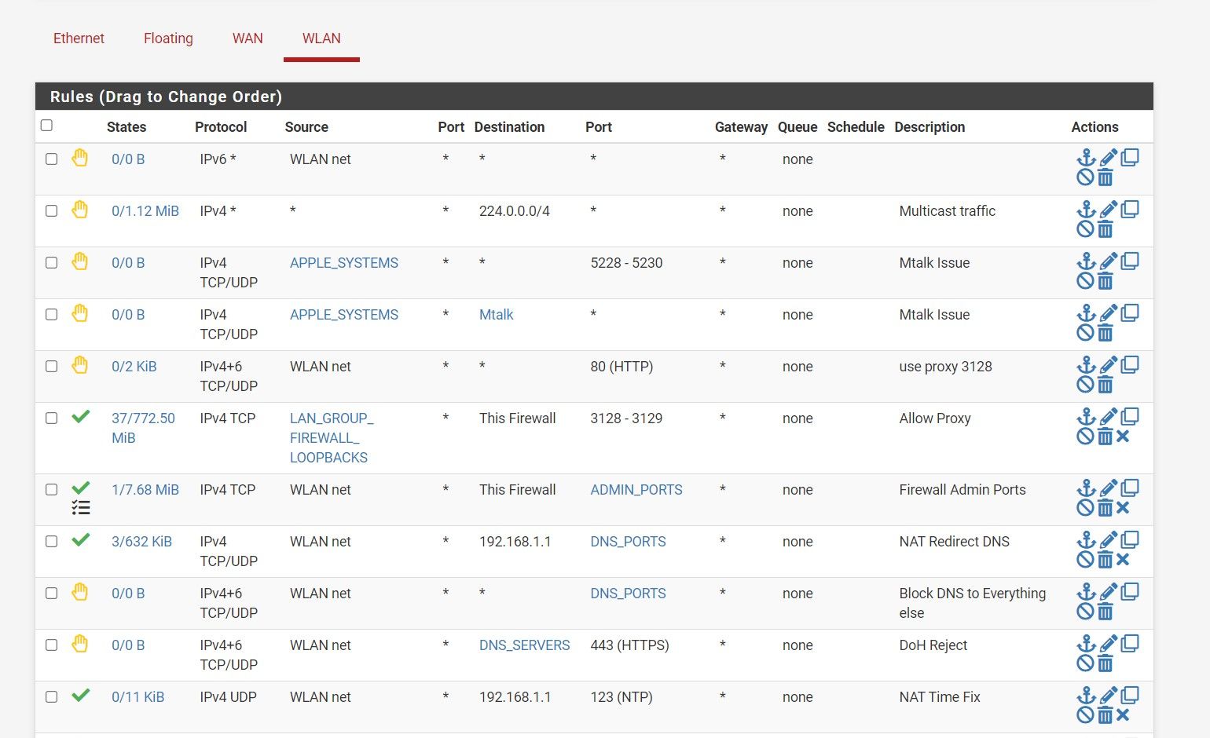Disable the use proxy 3128 rule
Screen dimensions: 1210x738
1085,385
